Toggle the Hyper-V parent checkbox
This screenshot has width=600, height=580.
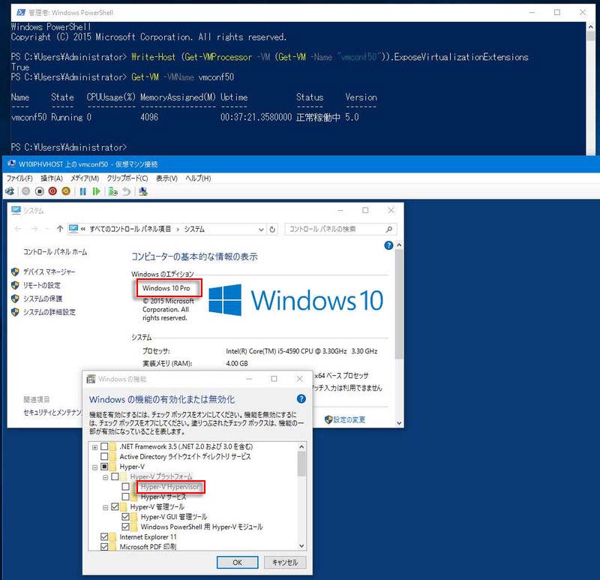(x=104, y=467)
